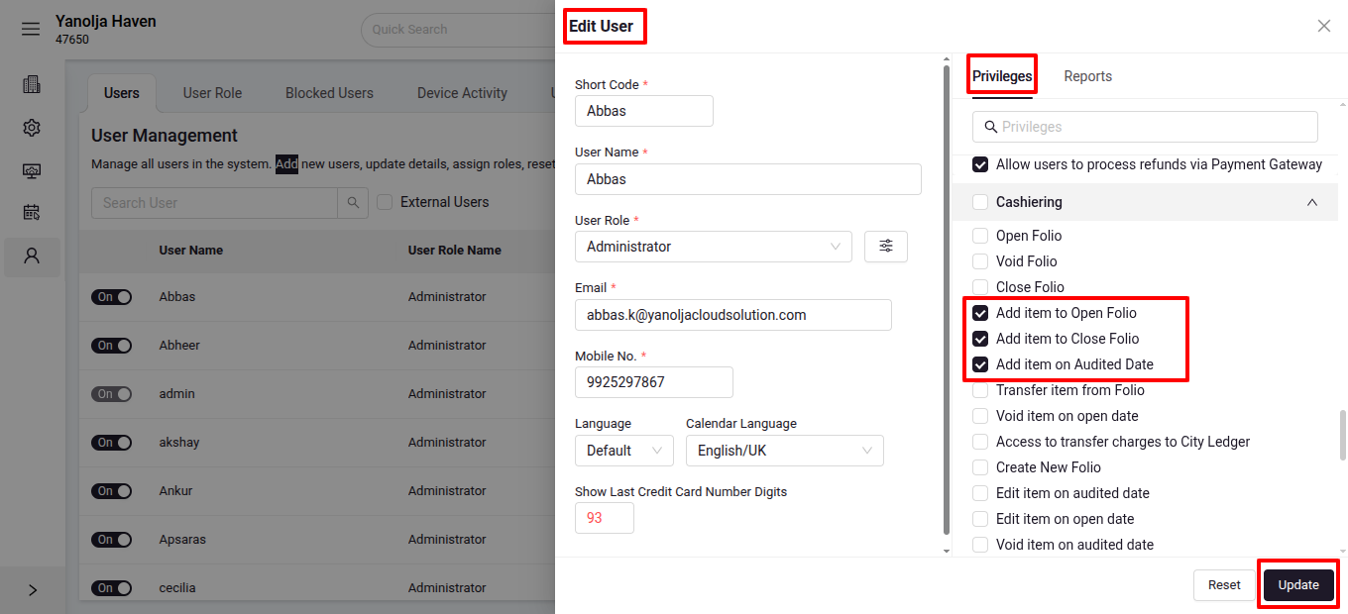Click the Yanolja Haven property name
This screenshot has height=614, width=1348.
pos(106,21)
